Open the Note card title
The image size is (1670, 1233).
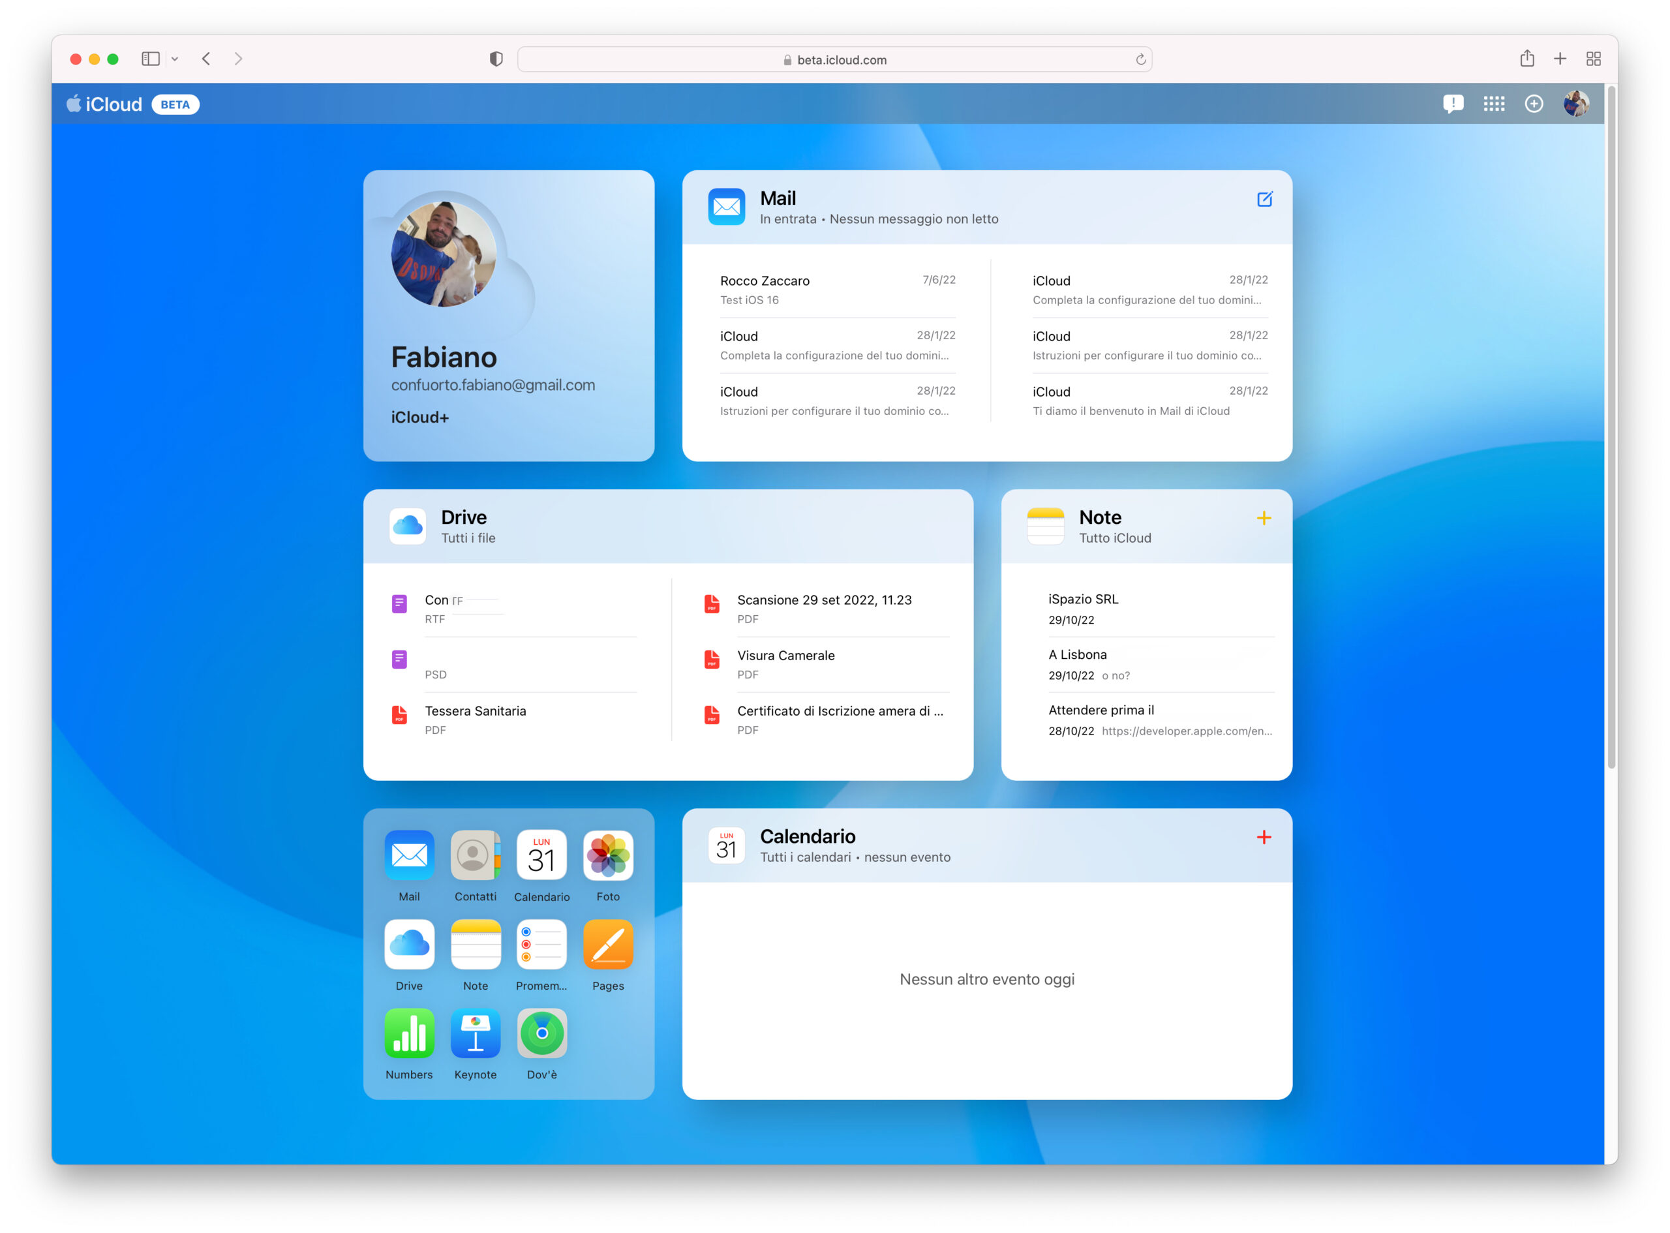pos(1100,517)
